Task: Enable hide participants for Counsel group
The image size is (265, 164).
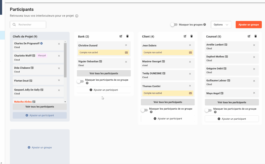Action: [x=208, y=110]
